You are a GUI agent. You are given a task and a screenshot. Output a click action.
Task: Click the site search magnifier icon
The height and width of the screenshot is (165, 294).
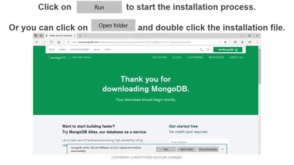pos(208,49)
